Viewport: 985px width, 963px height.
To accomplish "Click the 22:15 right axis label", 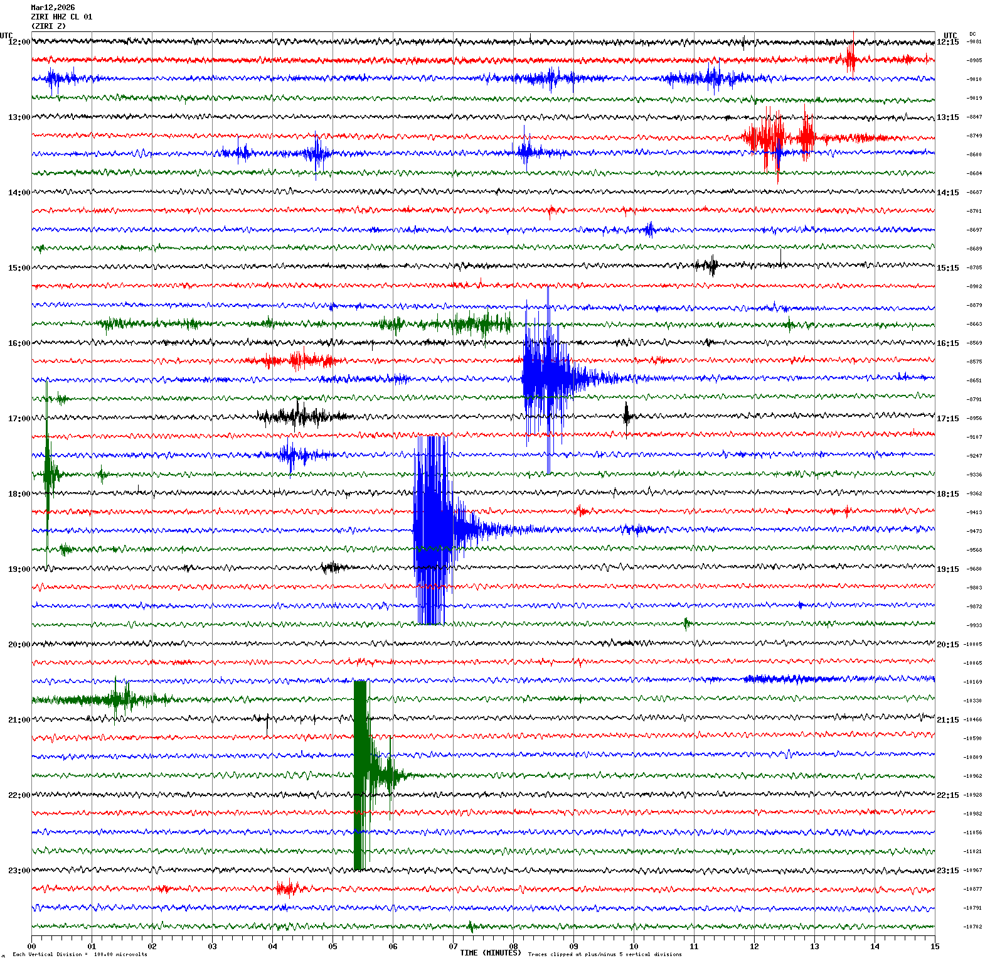I will 947,795.
